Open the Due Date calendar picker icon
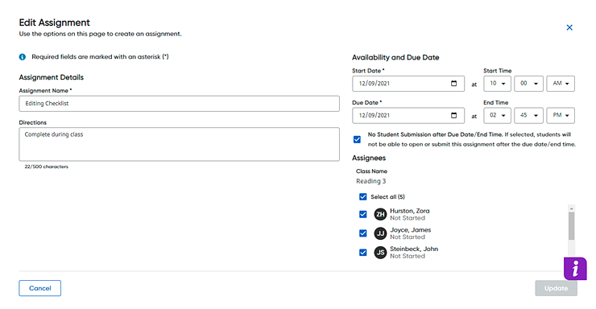 pyautogui.click(x=453, y=115)
